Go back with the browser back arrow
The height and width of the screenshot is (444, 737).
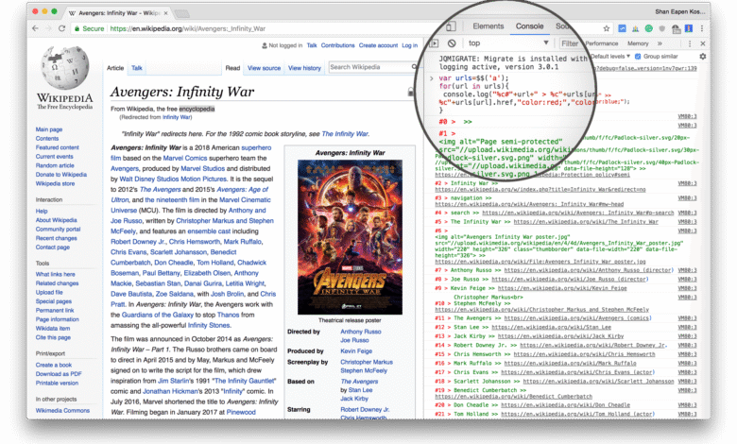pyautogui.click(x=36, y=28)
